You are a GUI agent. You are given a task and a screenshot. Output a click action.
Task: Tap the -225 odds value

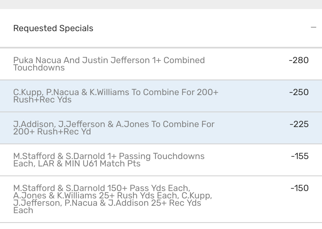click(x=299, y=124)
